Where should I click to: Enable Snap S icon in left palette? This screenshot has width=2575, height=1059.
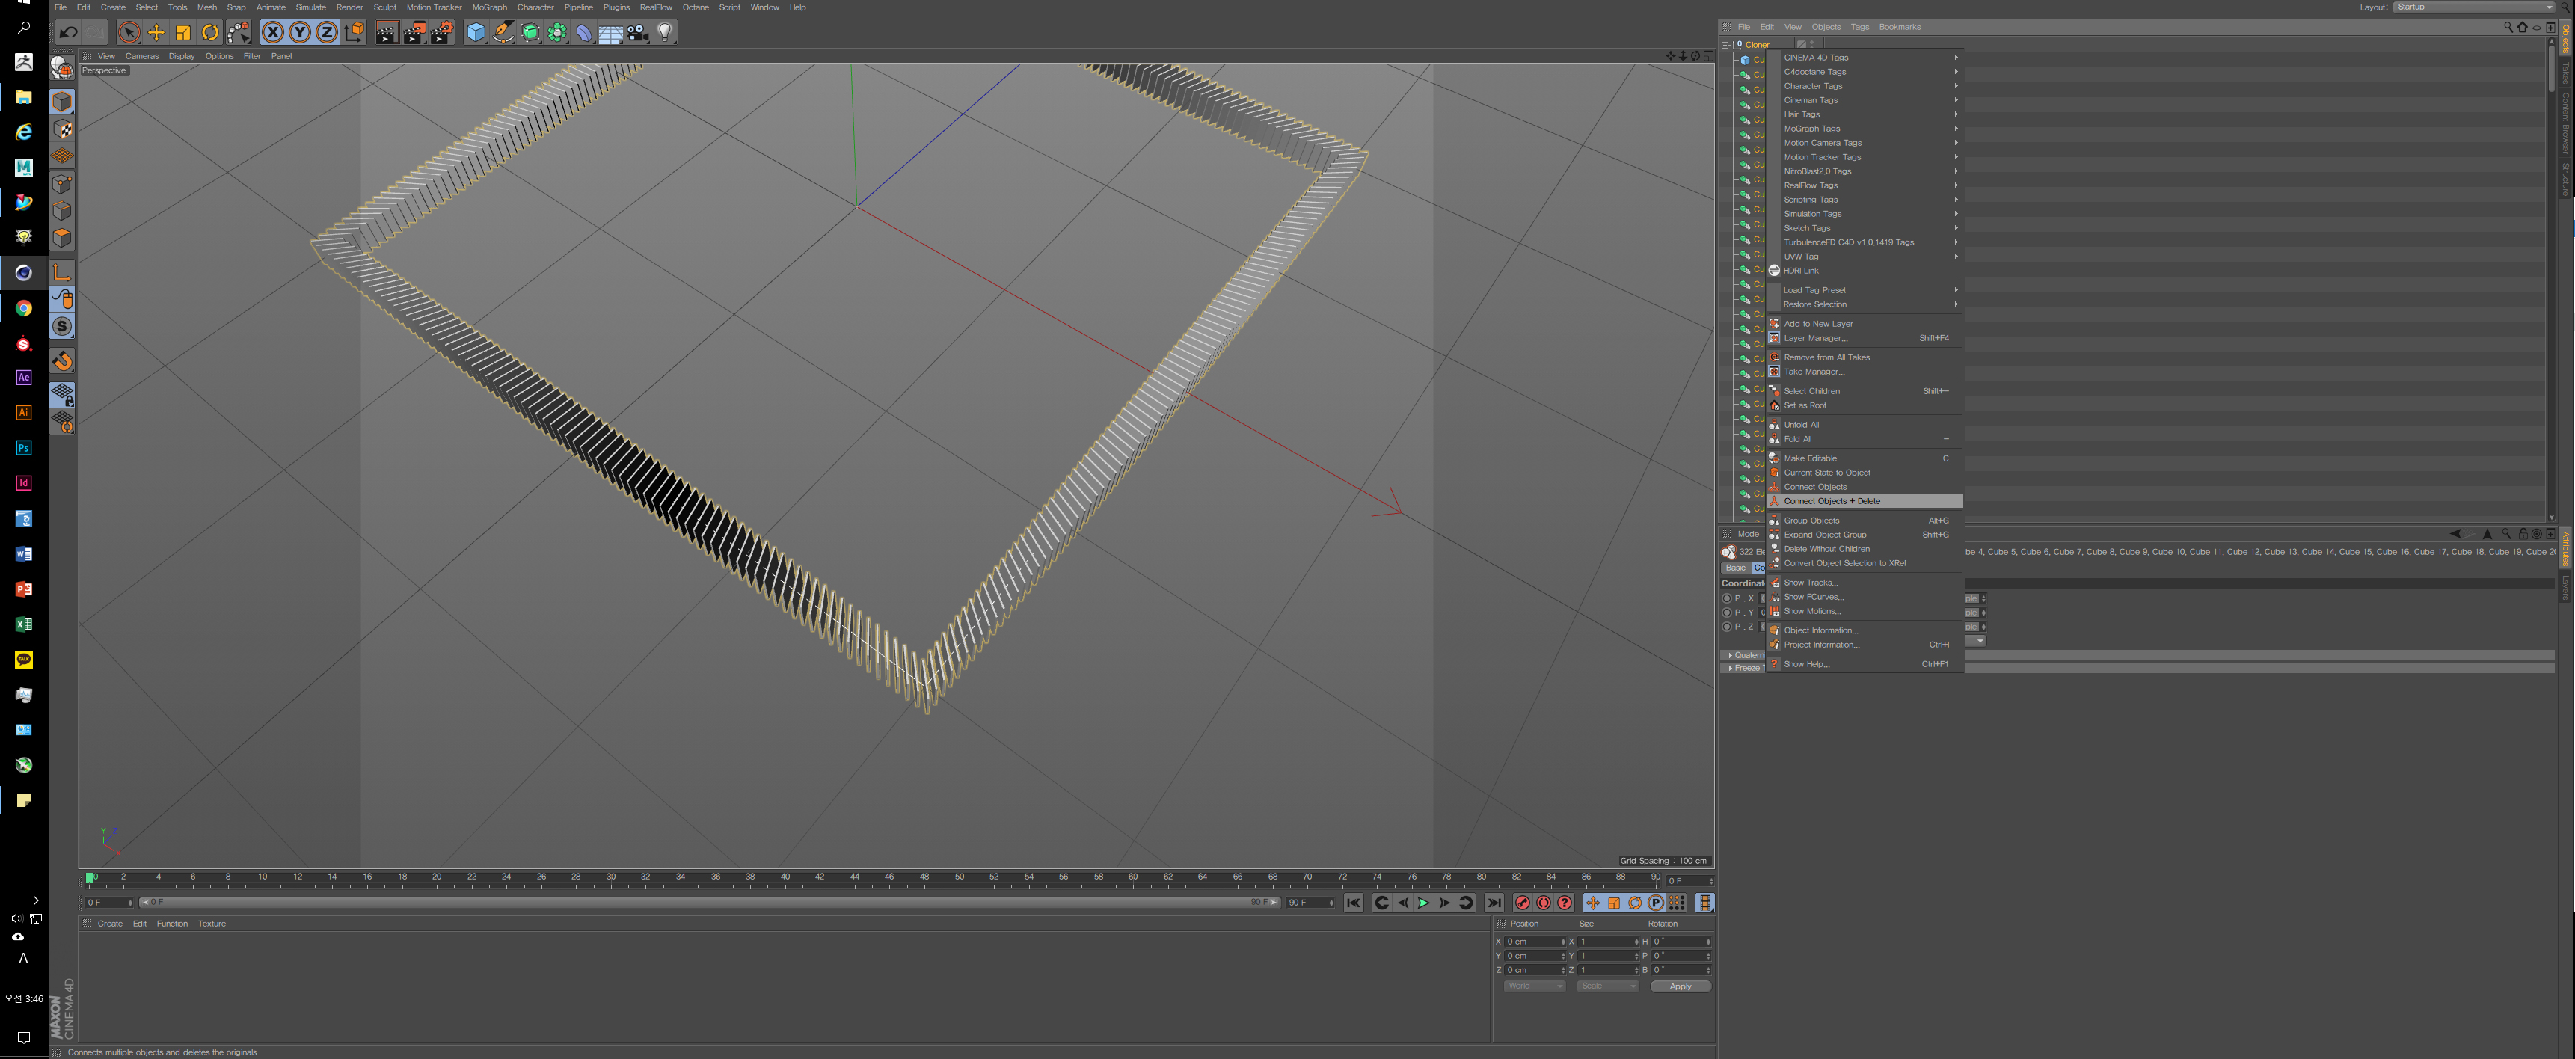[x=62, y=326]
